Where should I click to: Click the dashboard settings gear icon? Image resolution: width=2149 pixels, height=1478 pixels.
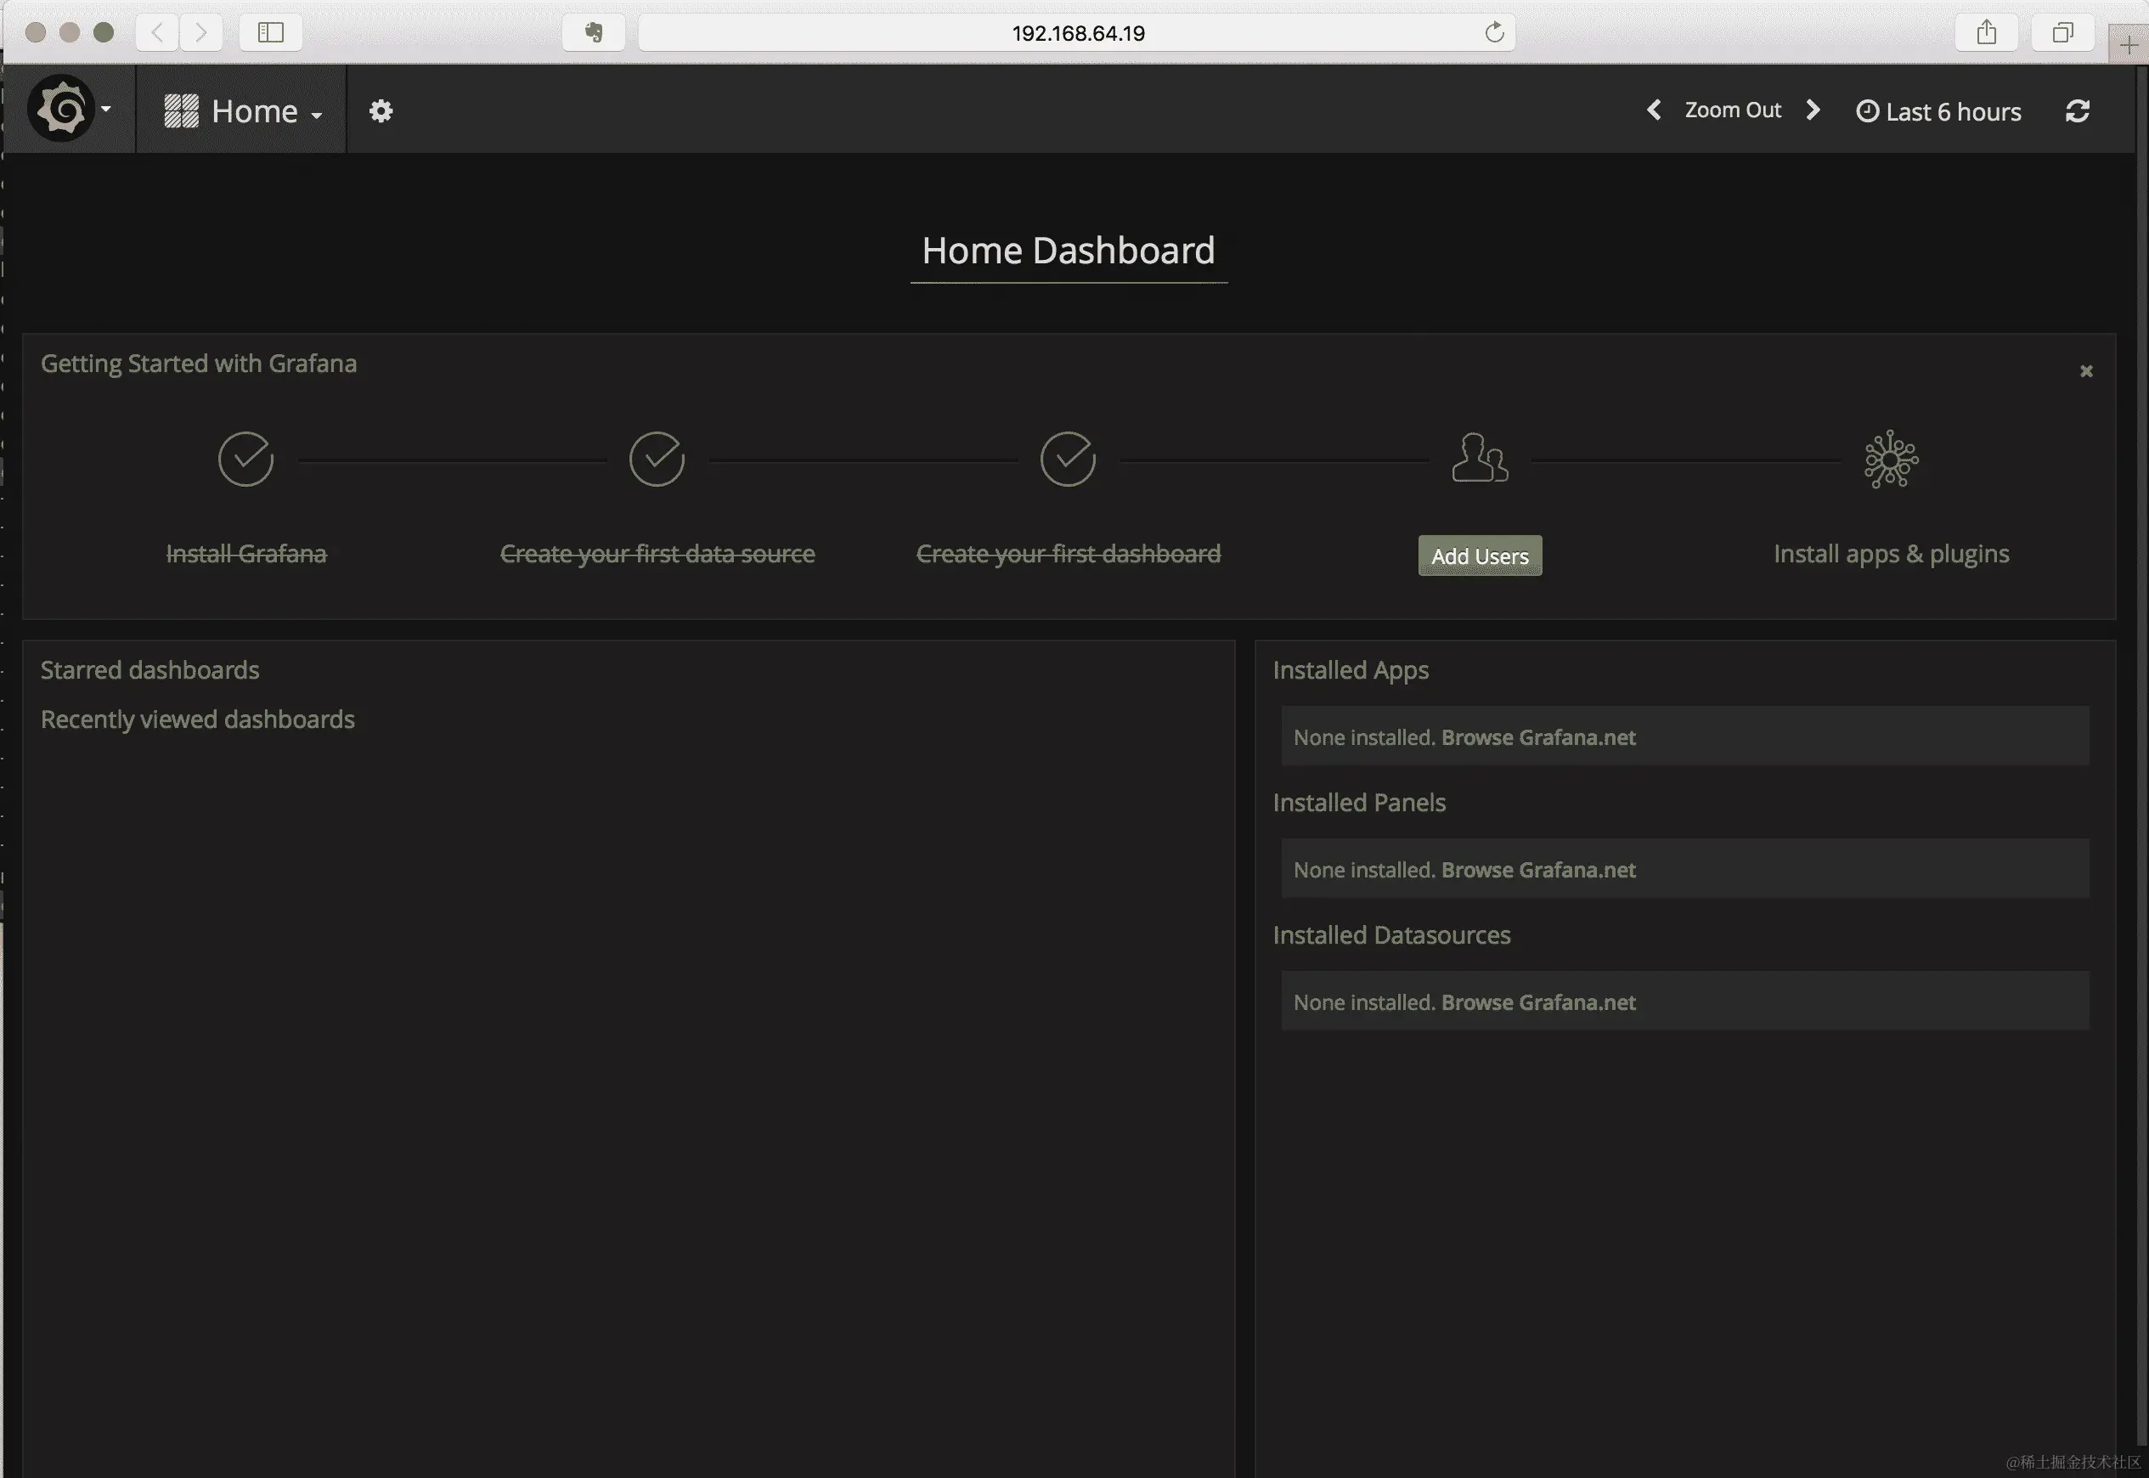click(381, 111)
